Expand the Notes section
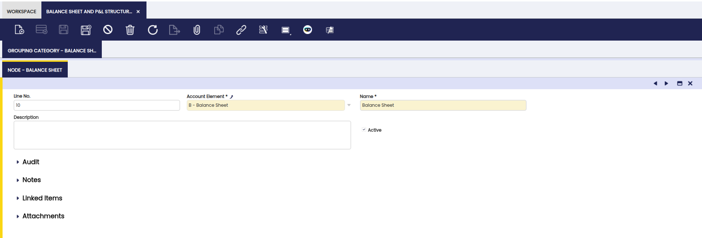This screenshot has height=238, width=702. tap(31, 180)
